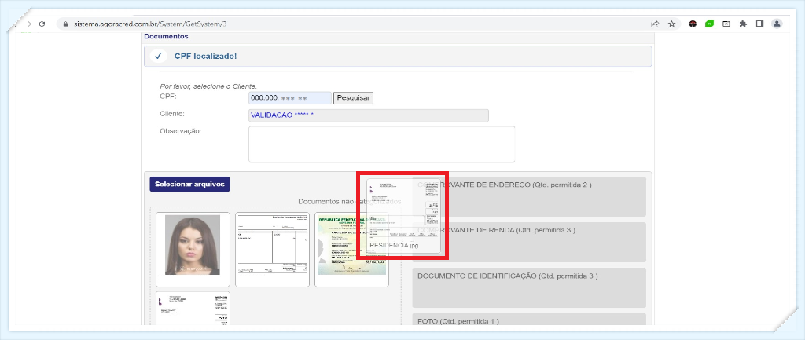Image resolution: width=805 pixels, height=340 pixels.
Task: Click the Pesquisar button
Action: 353,98
